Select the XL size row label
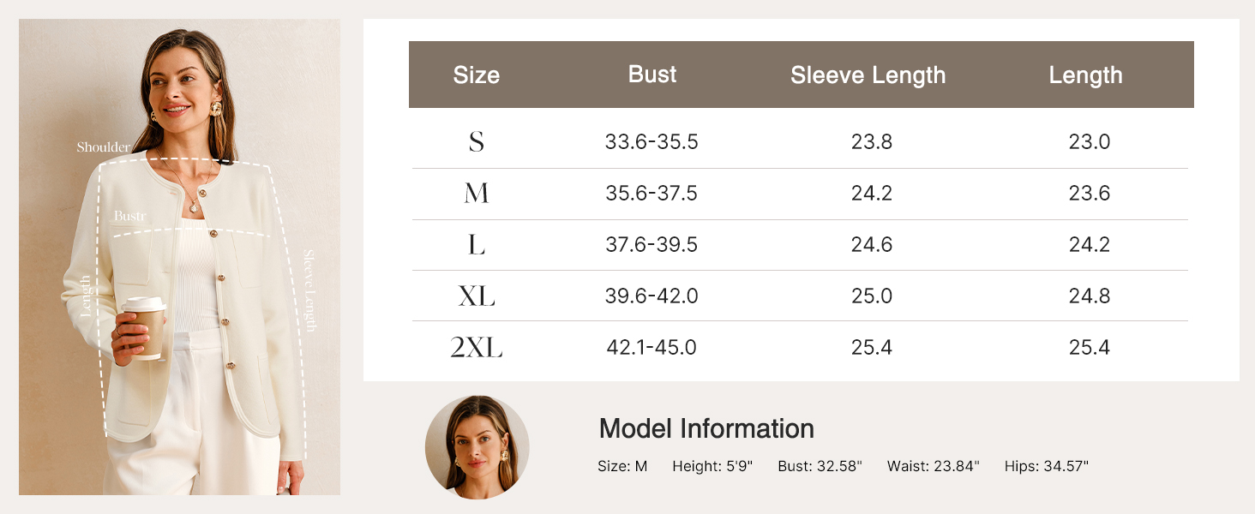Screen dimensions: 1255x514 coord(477,296)
